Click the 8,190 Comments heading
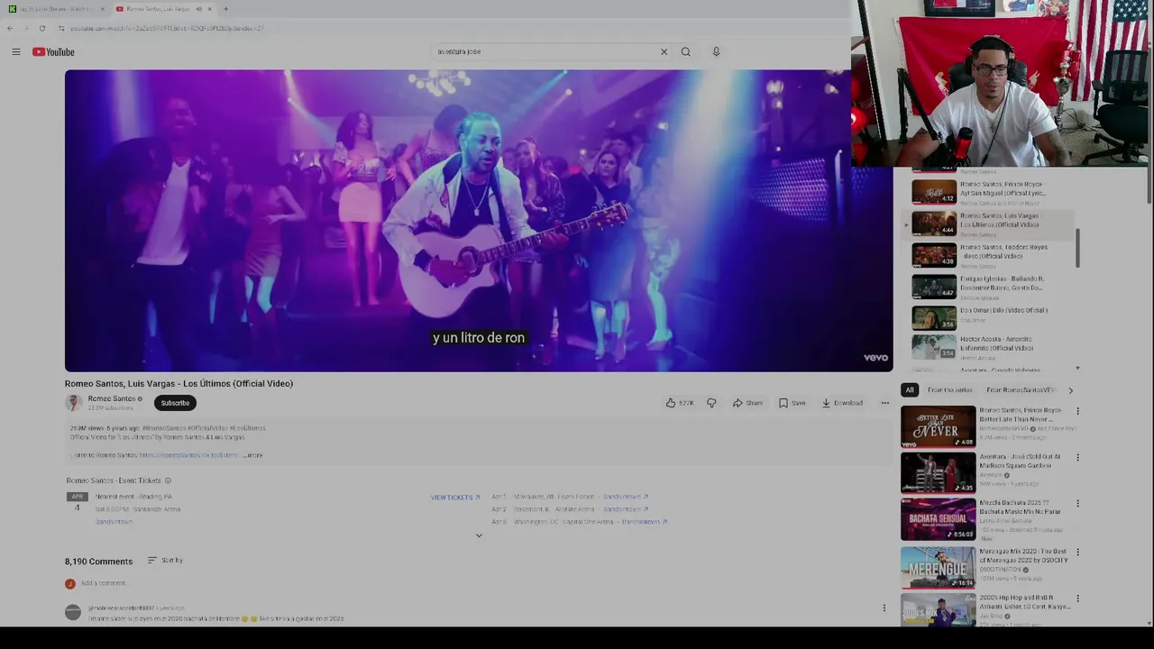The width and height of the screenshot is (1154, 649). click(x=98, y=562)
